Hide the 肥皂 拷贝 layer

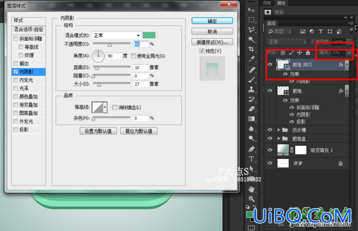tap(270, 65)
